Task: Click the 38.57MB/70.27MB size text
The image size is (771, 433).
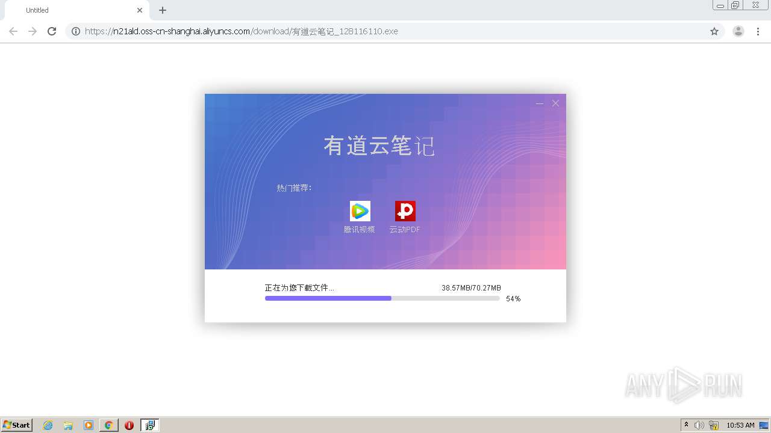Action: click(471, 288)
